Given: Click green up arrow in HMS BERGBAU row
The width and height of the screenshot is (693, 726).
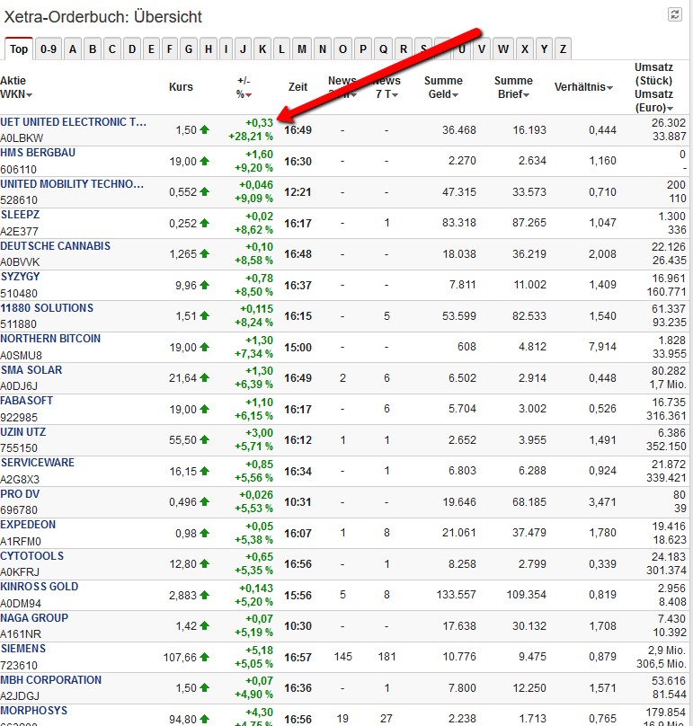Looking at the screenshot, I should pyautogui.click(x=205, y=161).
